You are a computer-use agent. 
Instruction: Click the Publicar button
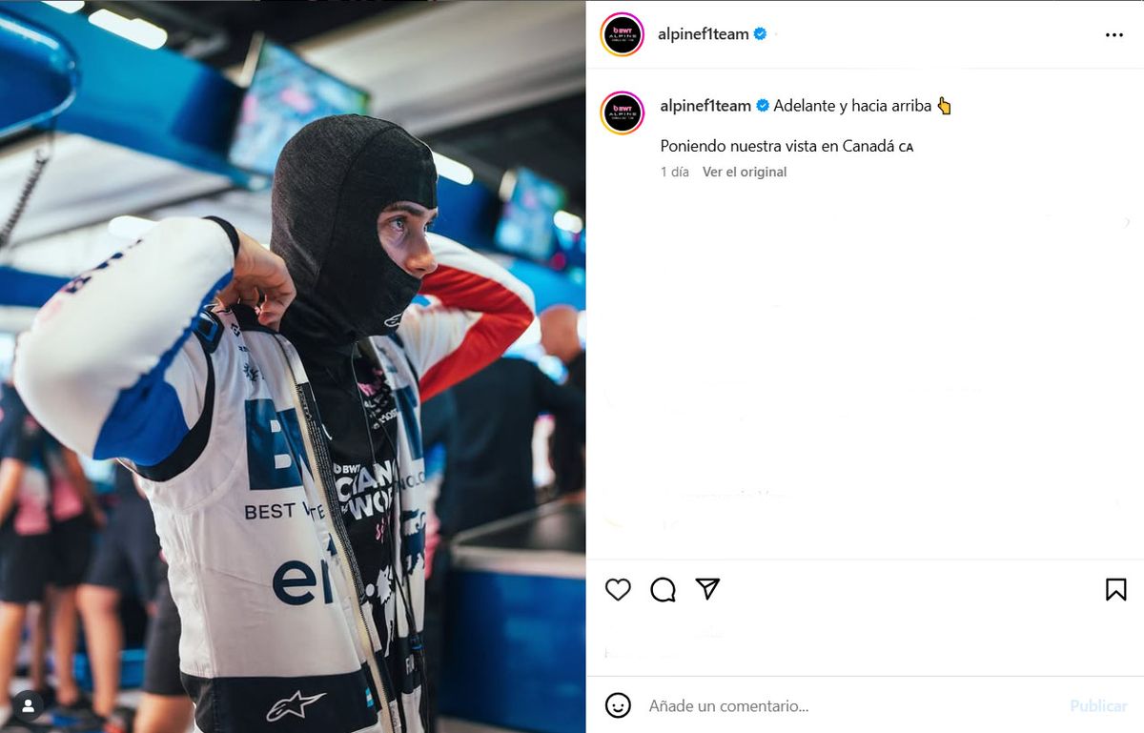[x=1098, y=706]
